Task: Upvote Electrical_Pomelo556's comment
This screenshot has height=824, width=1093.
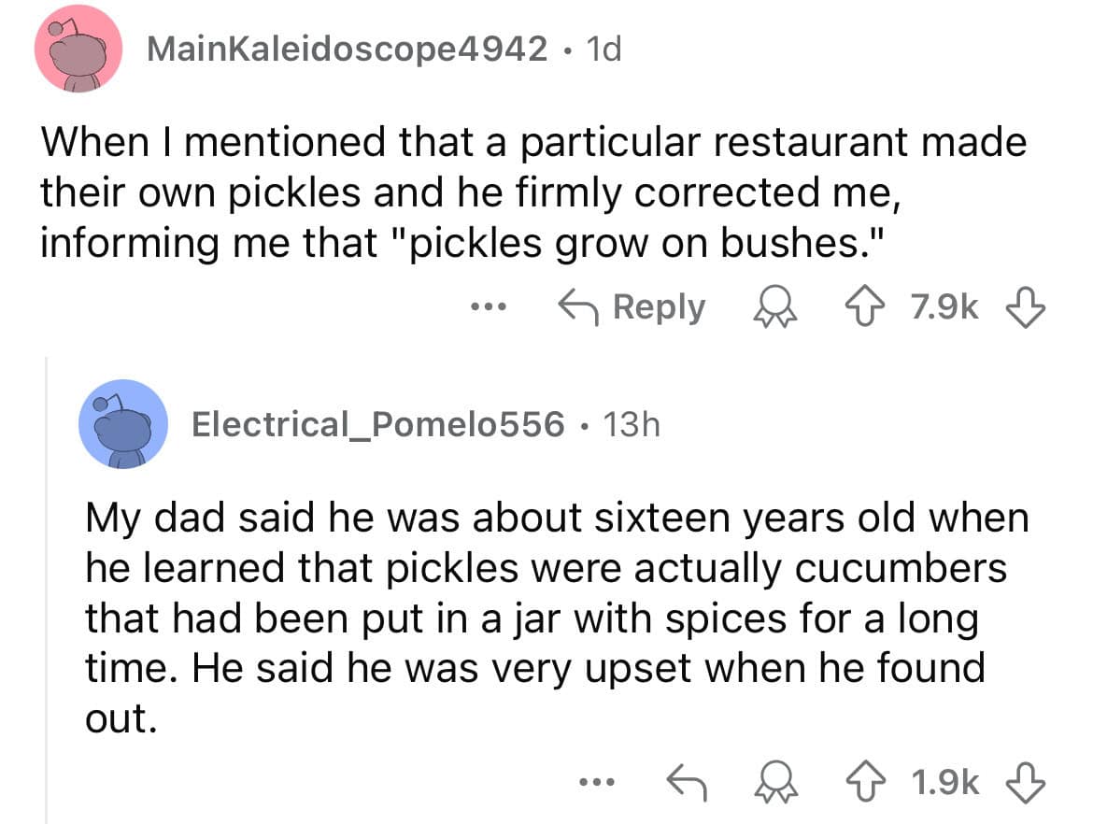Action: (x=865, y=782)
